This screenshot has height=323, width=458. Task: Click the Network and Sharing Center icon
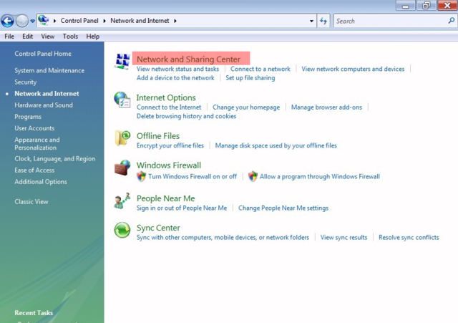click(122, 62)
